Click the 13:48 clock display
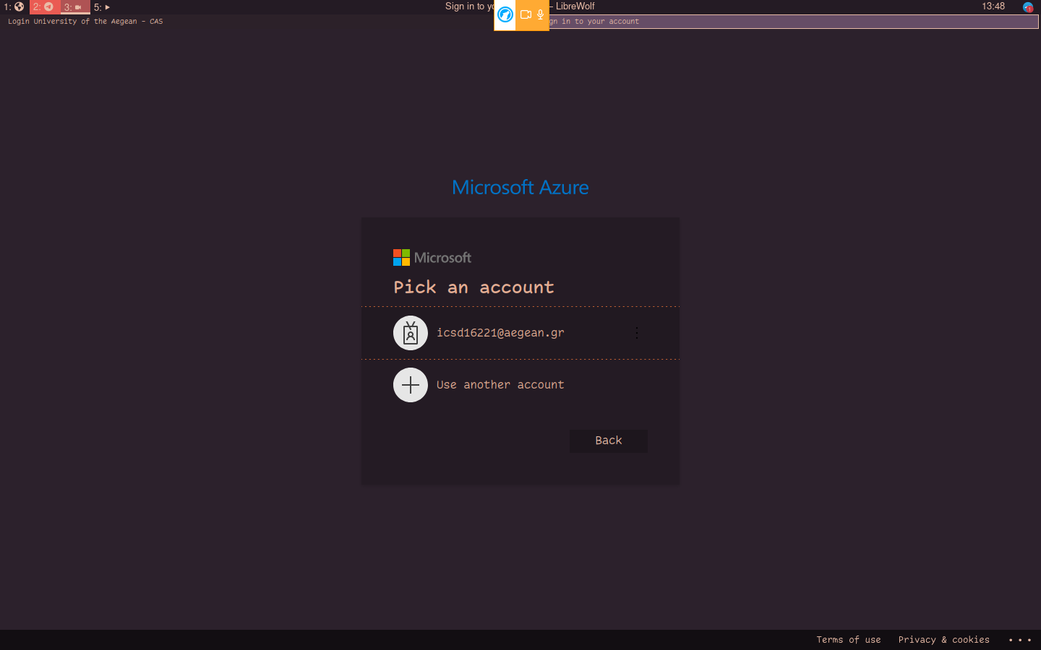This screenshot has height=650, width=1041. point(993,6)
